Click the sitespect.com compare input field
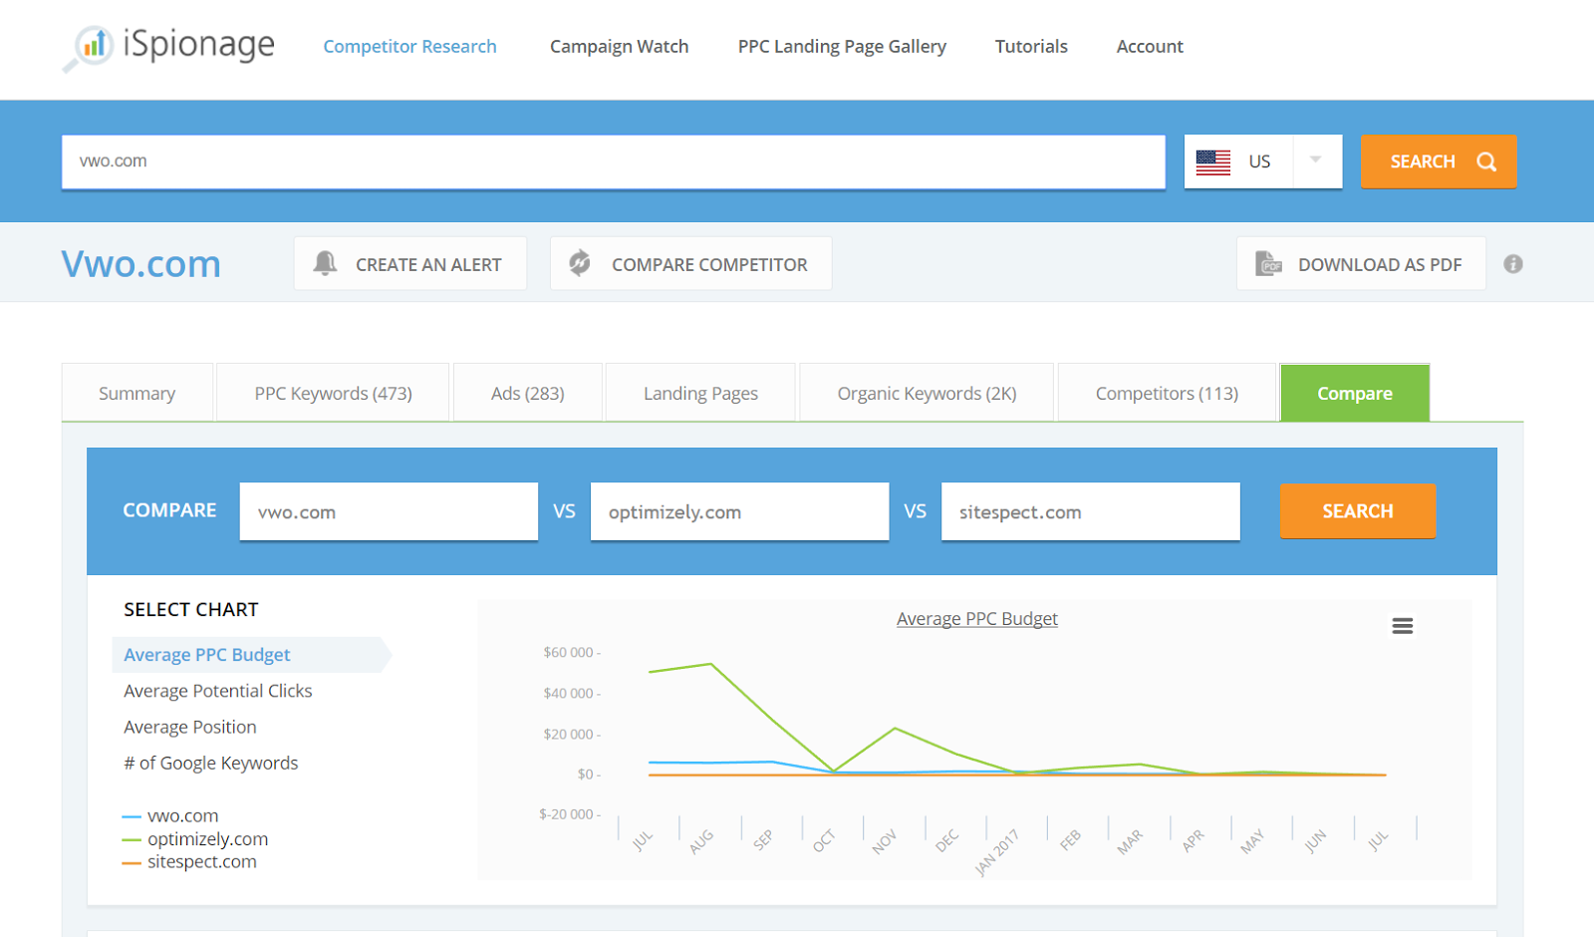The image size is (1594, 937). (x=1091, y=511)
